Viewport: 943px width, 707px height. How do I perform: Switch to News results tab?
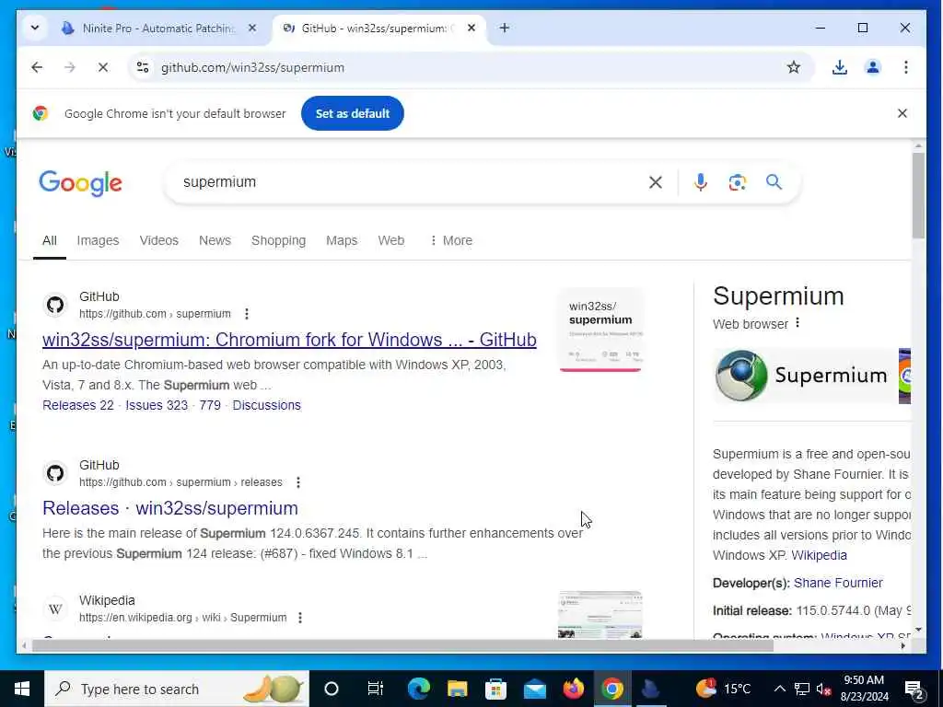pos(215,240)
